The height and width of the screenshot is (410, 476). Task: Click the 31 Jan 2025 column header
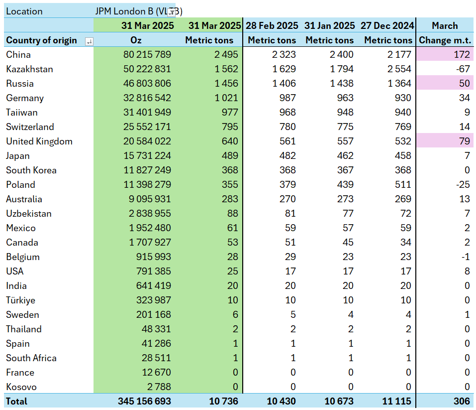(330, 26)
